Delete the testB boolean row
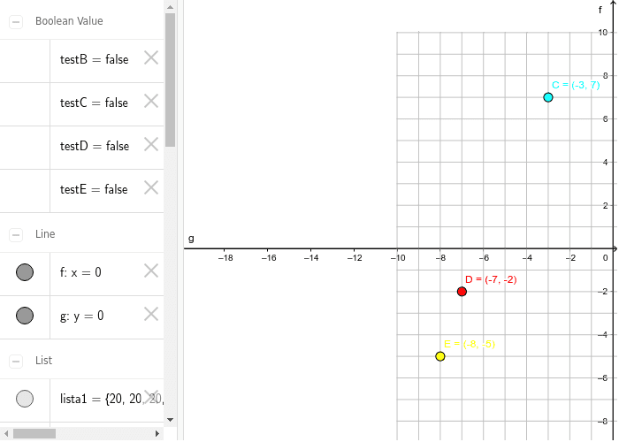Screen dimensions: 619x442 pyautogui.click(x=151, y=58)
